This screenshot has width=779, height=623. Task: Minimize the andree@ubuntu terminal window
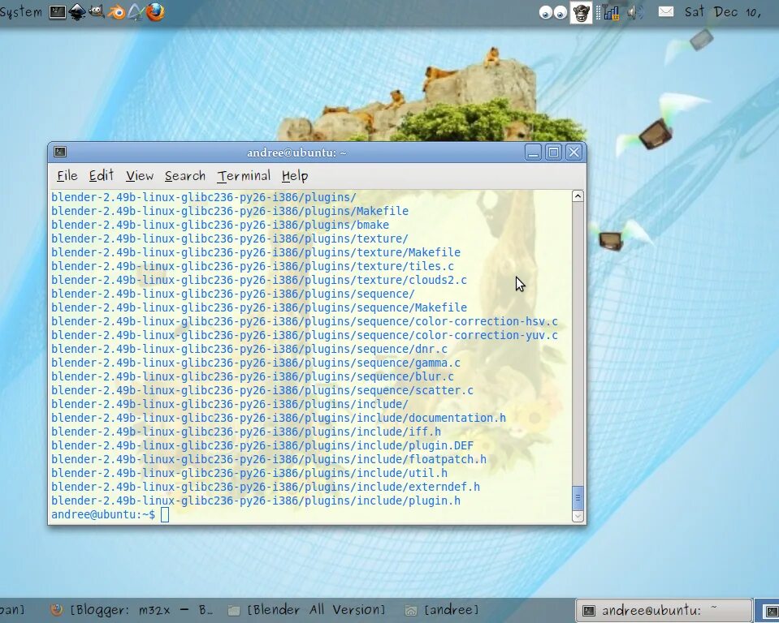(533, 152)
